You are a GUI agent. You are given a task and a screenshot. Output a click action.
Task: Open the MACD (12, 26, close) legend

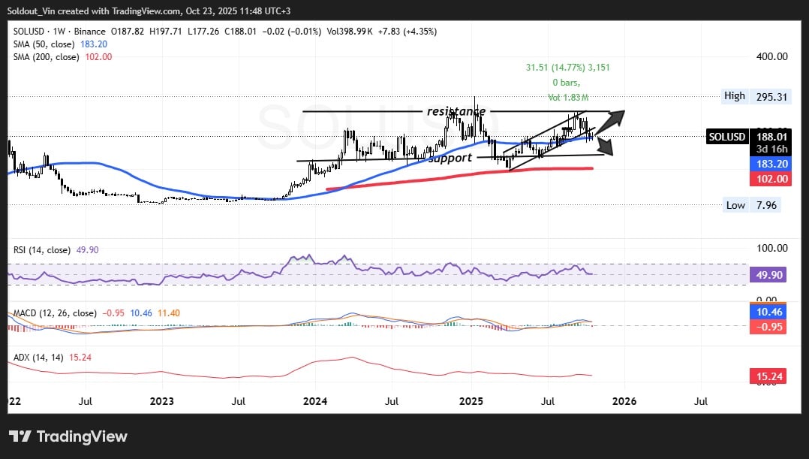pyautogui.click(x=53, y=313)
